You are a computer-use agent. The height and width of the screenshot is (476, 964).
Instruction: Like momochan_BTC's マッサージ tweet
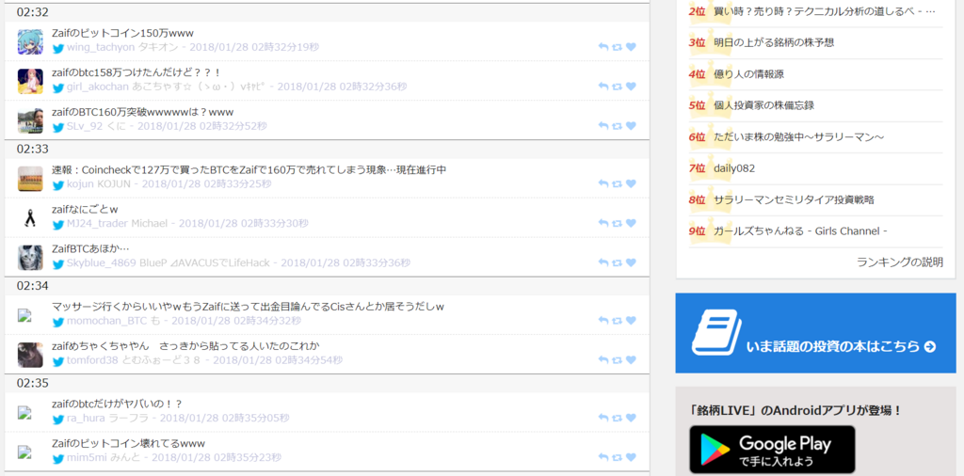point(630,321)
